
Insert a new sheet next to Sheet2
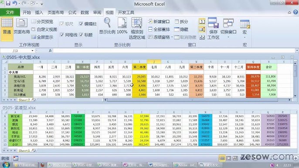point(34,100)
